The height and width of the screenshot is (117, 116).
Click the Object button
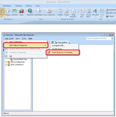(x=110, y=16)
